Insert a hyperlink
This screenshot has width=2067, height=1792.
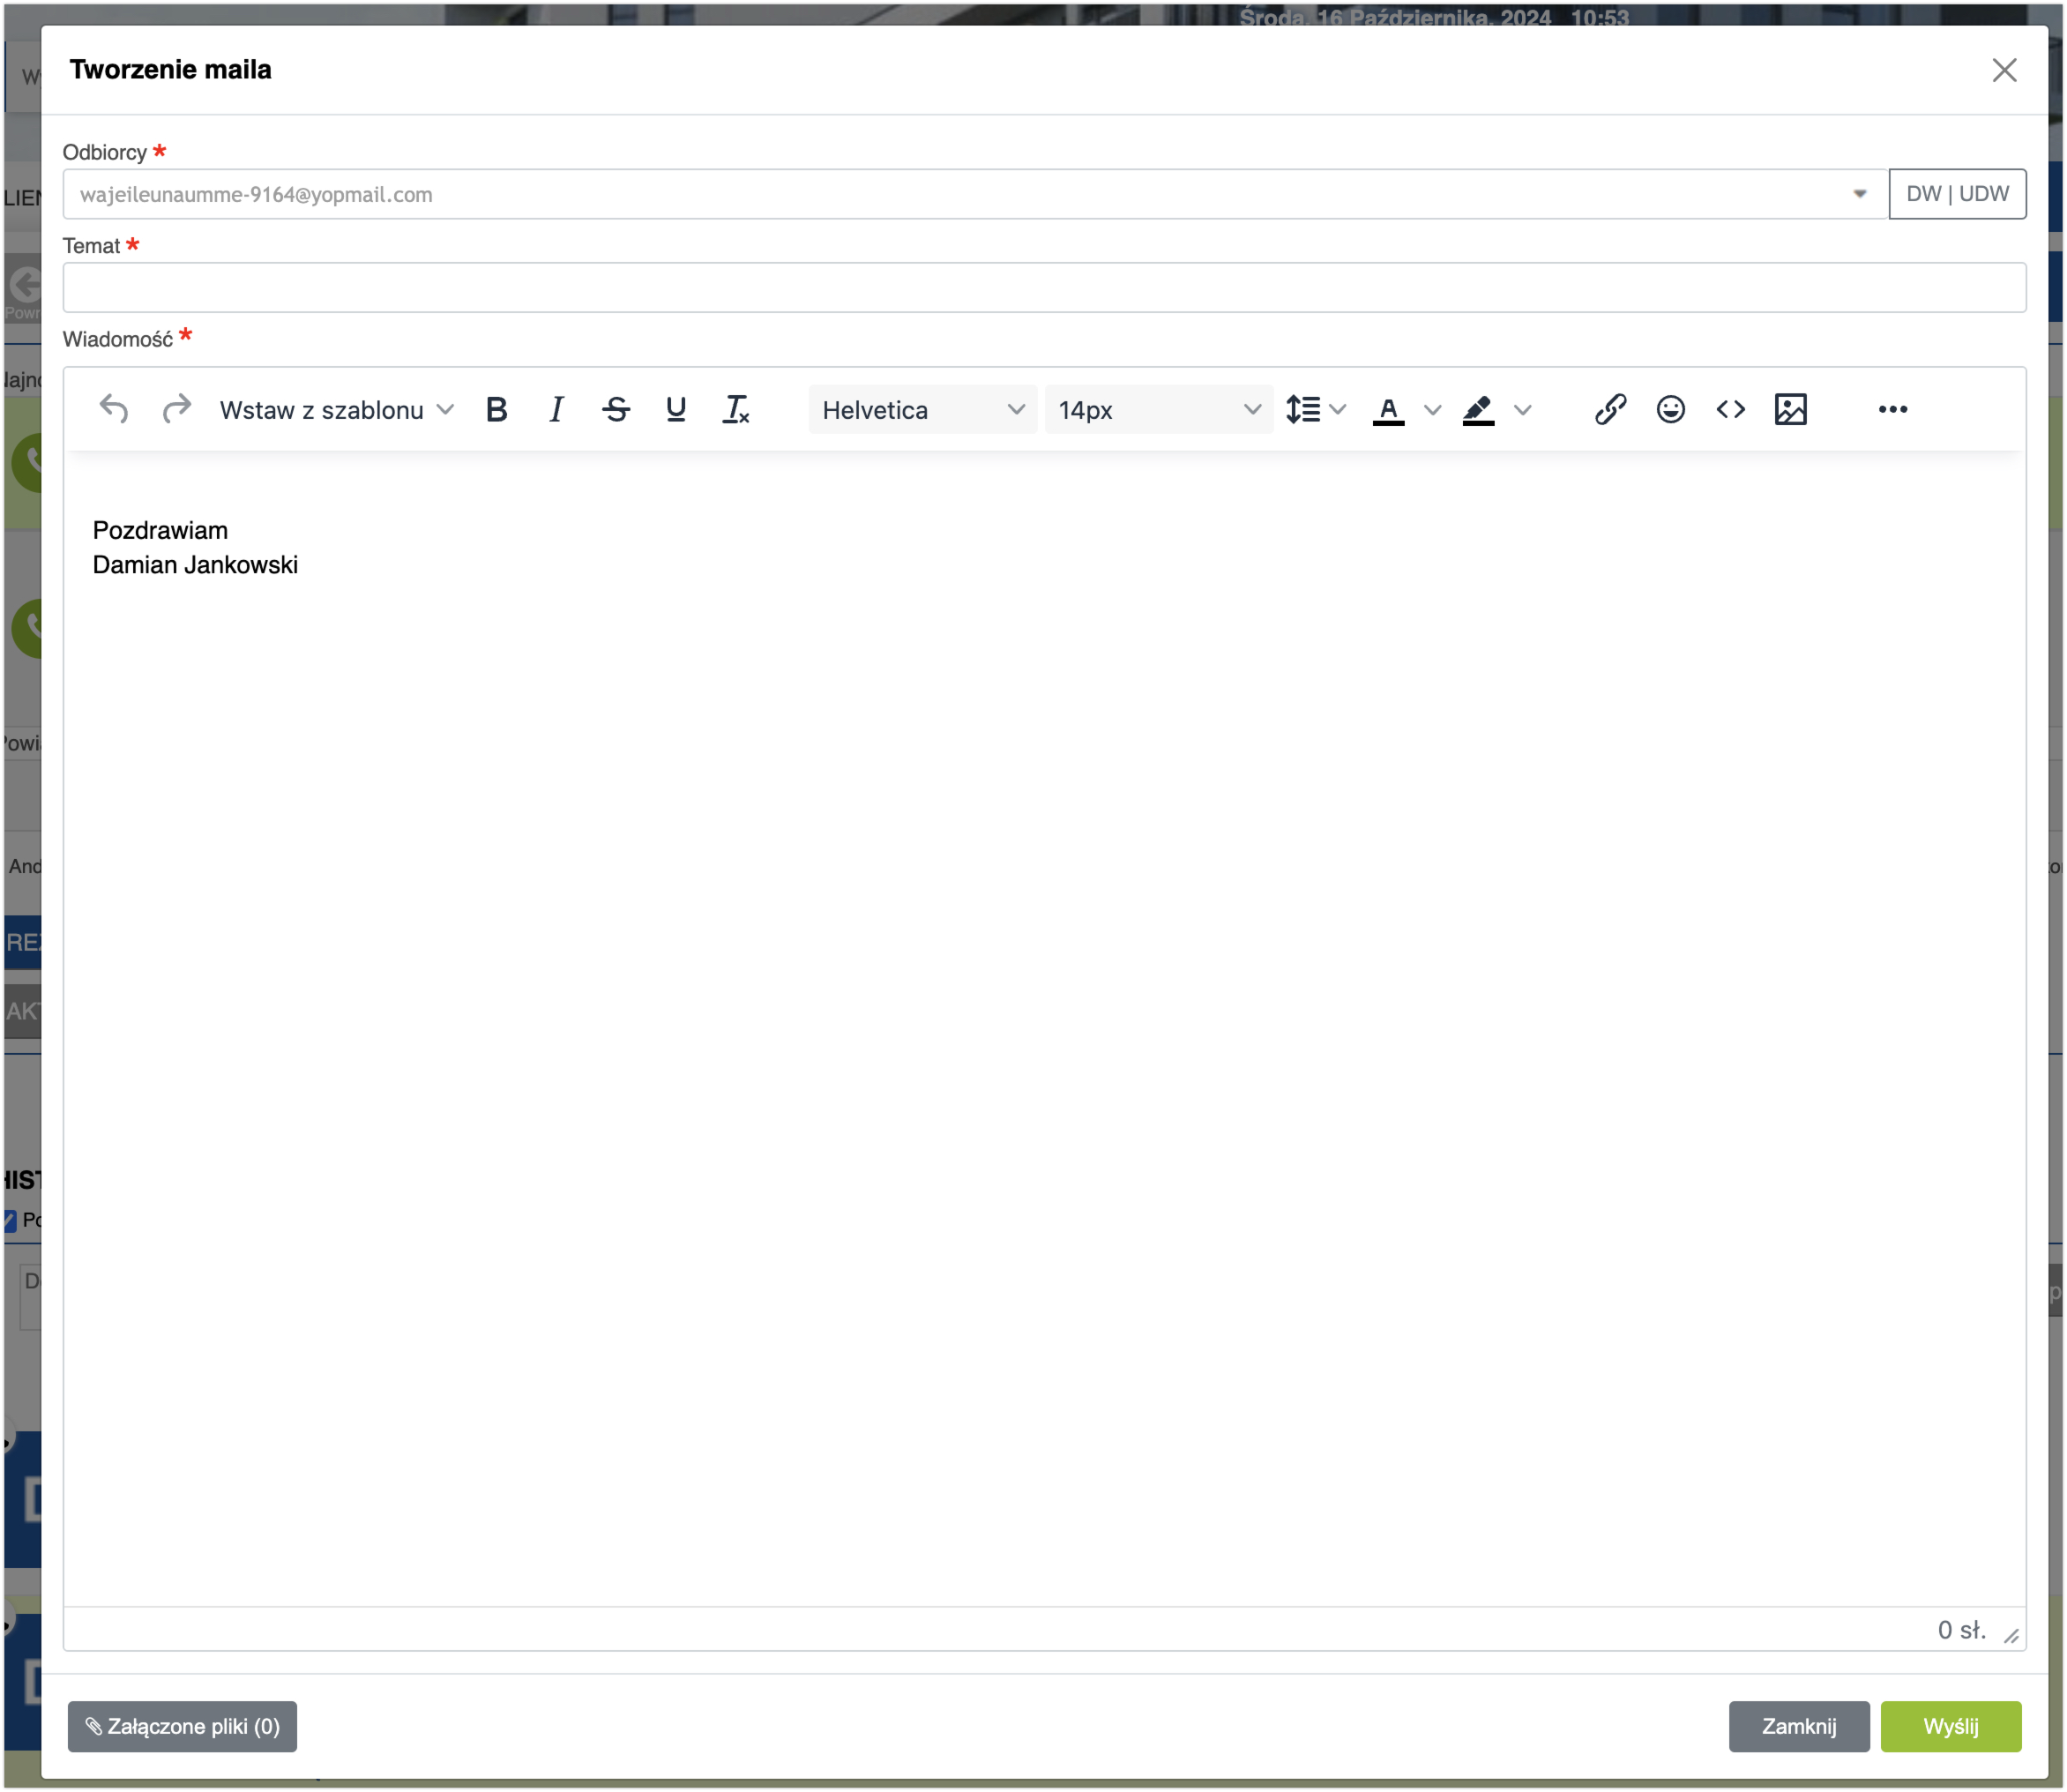1610,409
